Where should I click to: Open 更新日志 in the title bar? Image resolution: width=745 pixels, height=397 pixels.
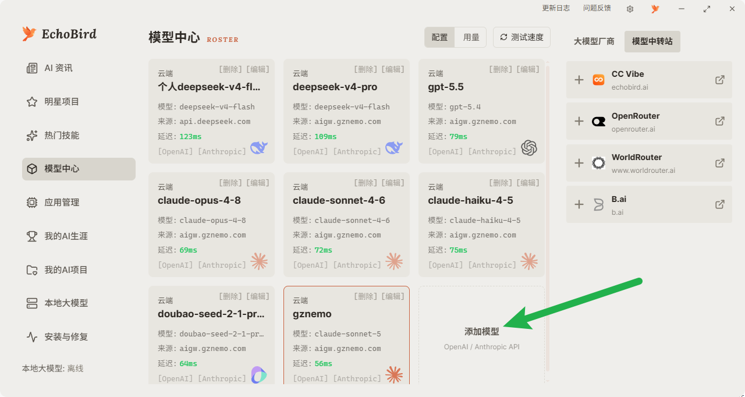pos(556,8)
